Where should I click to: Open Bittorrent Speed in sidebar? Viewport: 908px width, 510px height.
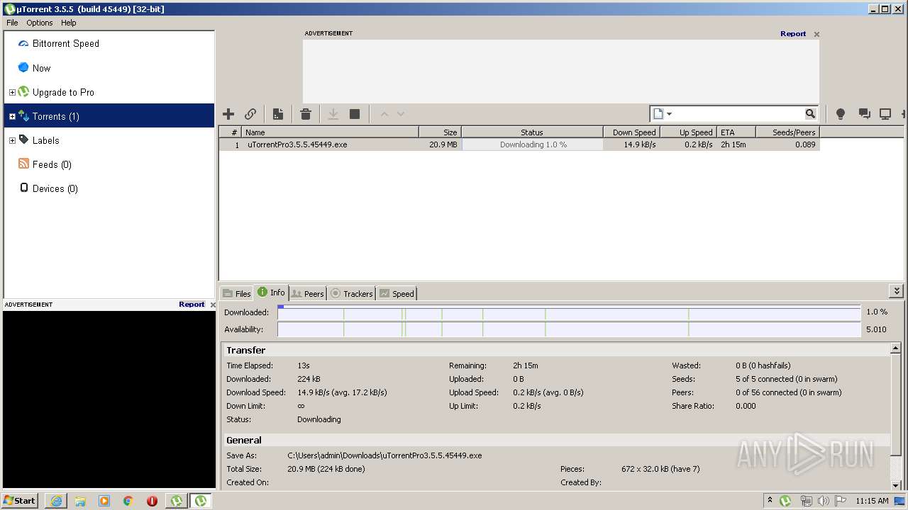(x=66, y=43)
